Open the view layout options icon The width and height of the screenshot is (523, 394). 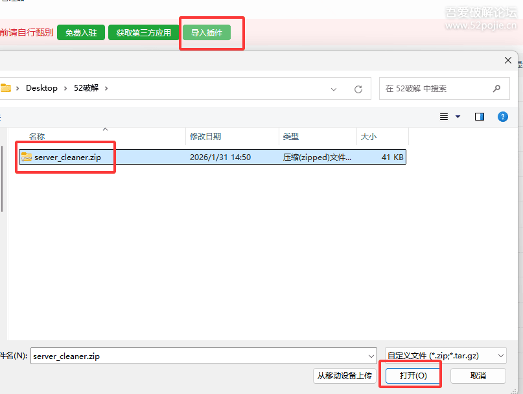[x=444, y=117]
